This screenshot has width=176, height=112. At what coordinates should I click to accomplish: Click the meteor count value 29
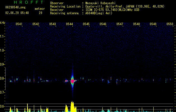point(41,13)
